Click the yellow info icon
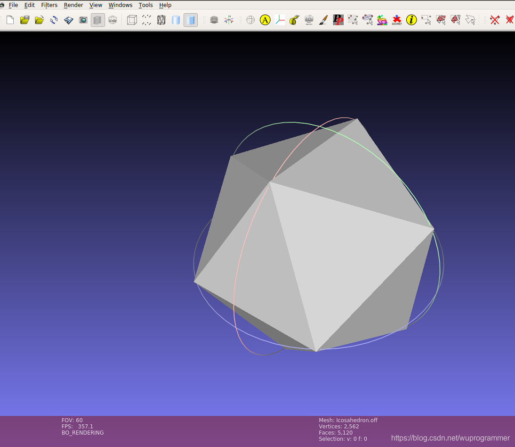This screenshot has width=515, height=447. [411, 20]
